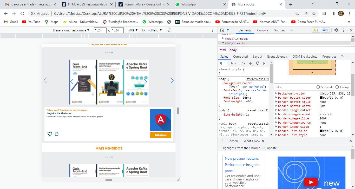Image resolution: width=355 pixels, height=189 pixels.
Task: Click the shopping bag icon on Angular card
Action: [x=57, y=134]
